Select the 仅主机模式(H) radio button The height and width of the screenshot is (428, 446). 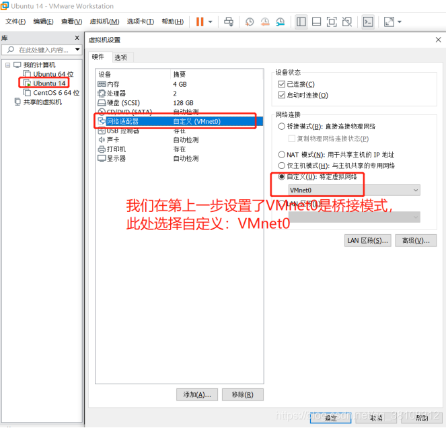tap(281, 166)
